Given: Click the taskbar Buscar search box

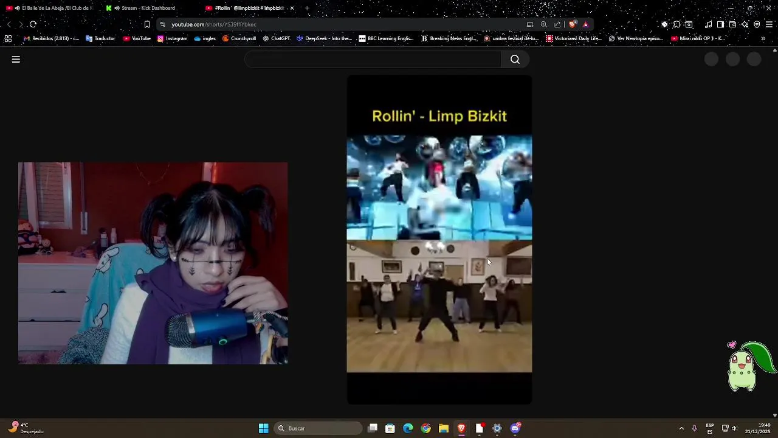Looking at the screenshot, I should (318, 428).
